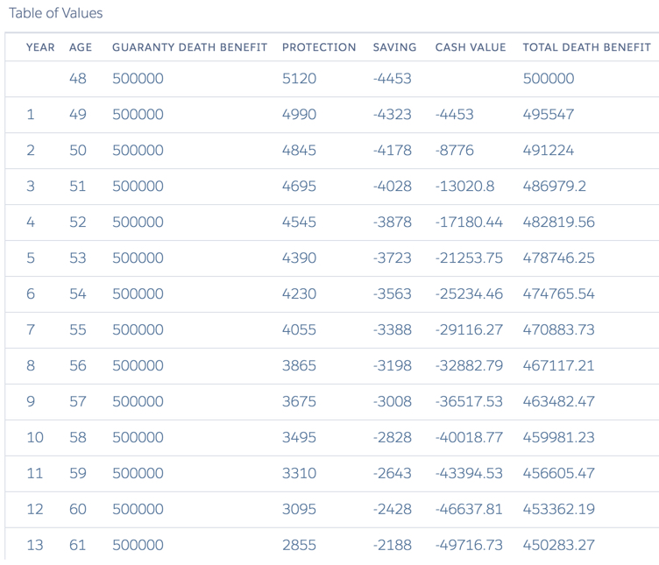Click the AGE column header
This screenshot has width=659, height=565.
click(81, 47)
